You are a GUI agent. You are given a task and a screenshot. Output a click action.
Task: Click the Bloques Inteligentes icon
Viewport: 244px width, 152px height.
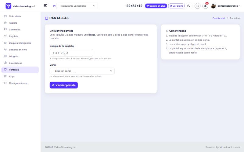(x=5, y=43)
